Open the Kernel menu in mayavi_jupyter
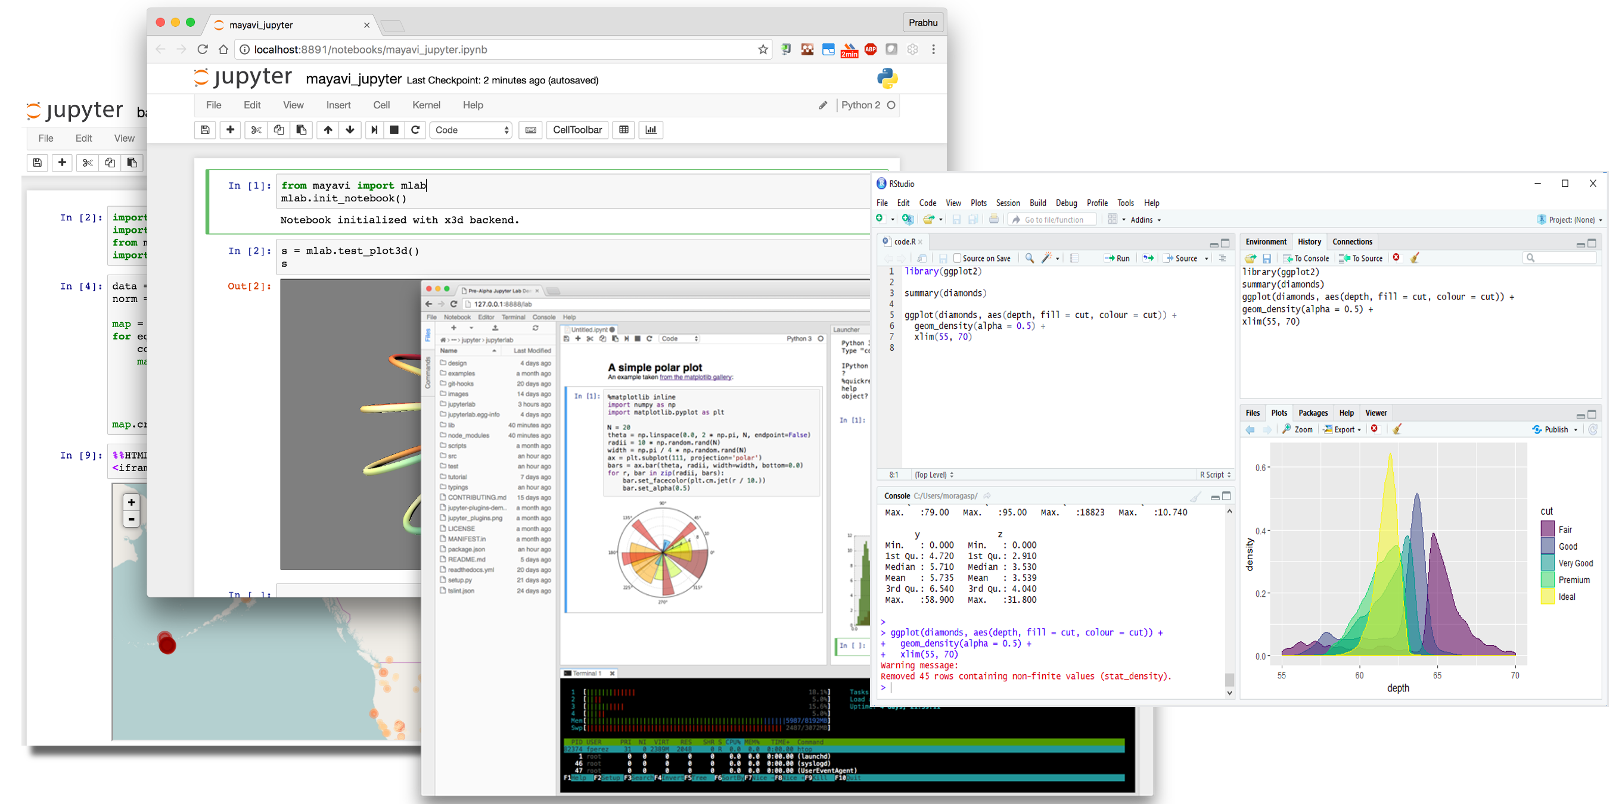This screenshot has height=804, width=1622. [x=426, y=105]
